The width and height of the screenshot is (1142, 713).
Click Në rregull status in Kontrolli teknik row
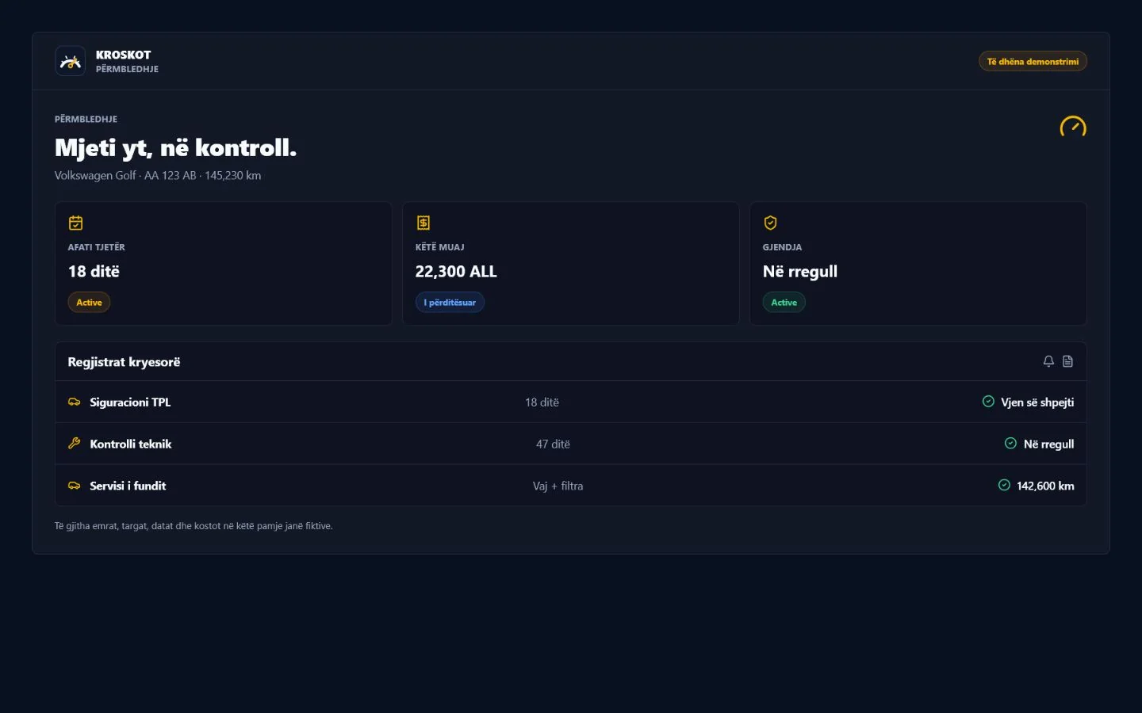(1048, 444)
